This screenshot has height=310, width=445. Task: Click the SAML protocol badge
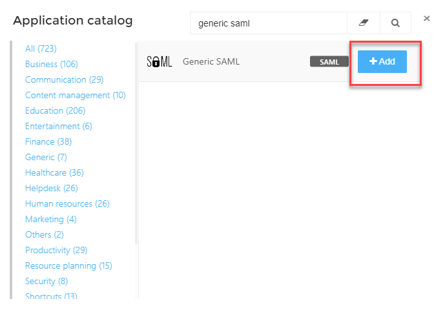tap(329, 61)
